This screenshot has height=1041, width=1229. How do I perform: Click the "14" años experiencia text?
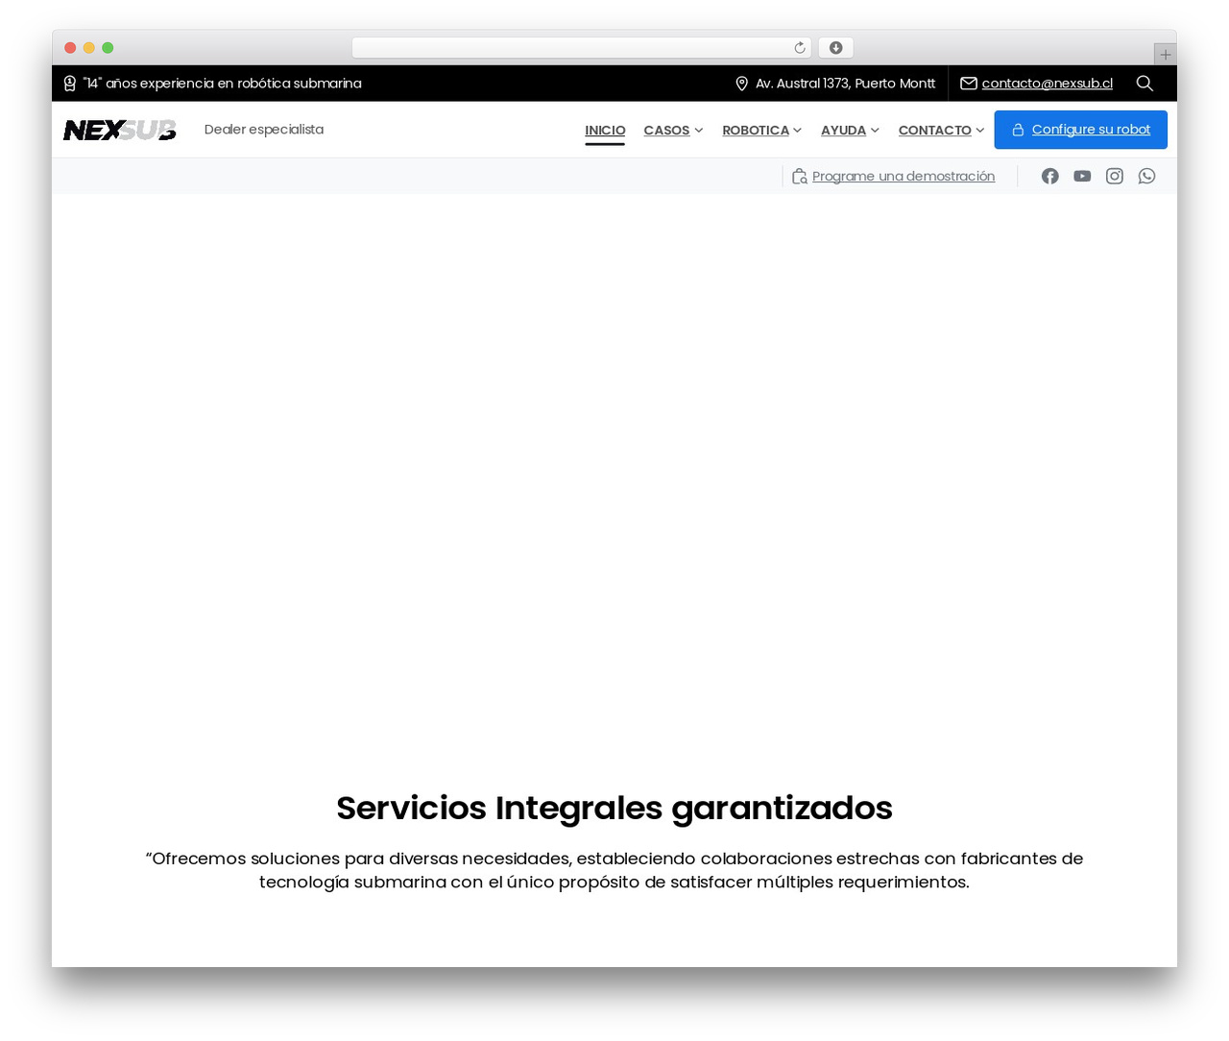tap(223, 84)
